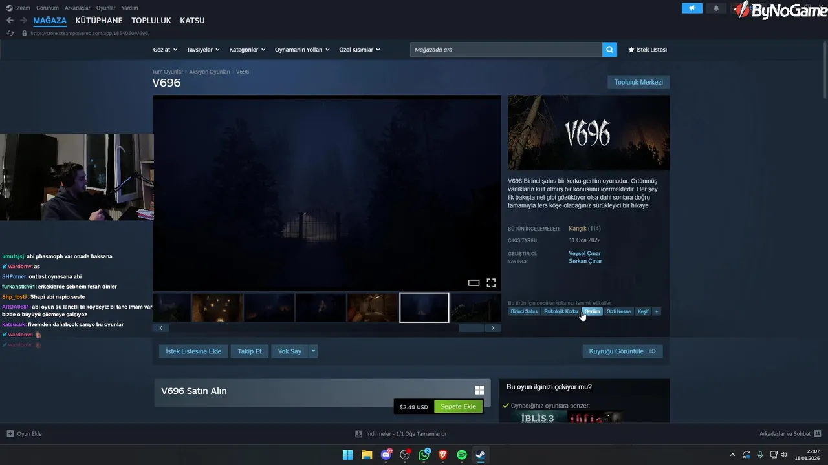Open the Arkadaşlar menu
This screenshot has height=465, width=828.
click(78, 8)
